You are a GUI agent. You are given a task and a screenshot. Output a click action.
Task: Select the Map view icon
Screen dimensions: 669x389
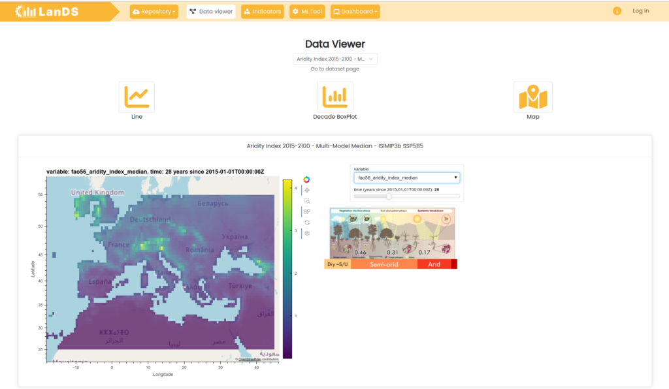click(x=533, y=97)
